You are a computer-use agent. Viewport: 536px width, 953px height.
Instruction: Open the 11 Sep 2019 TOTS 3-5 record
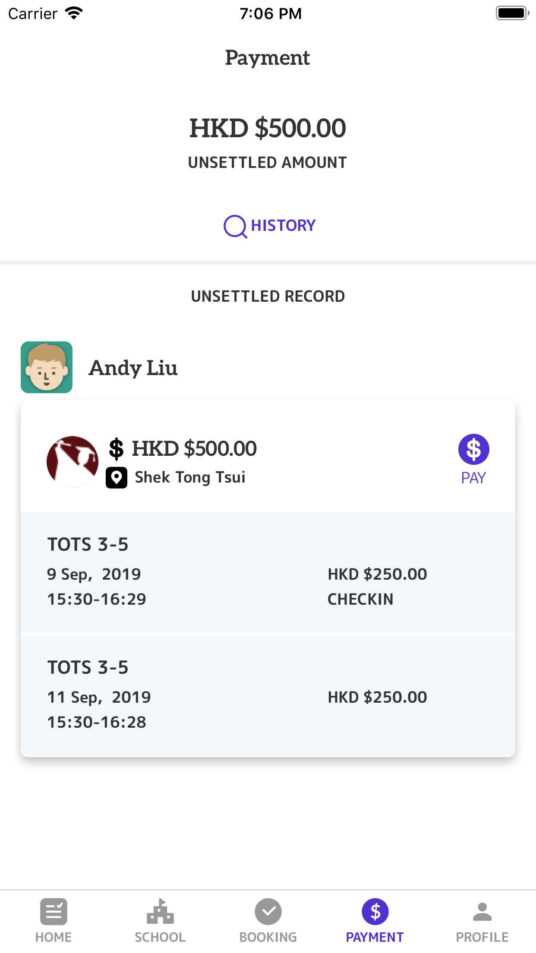tap(268, 695)
